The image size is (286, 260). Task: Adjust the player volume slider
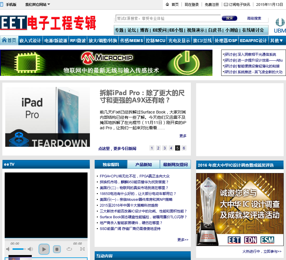19,249
